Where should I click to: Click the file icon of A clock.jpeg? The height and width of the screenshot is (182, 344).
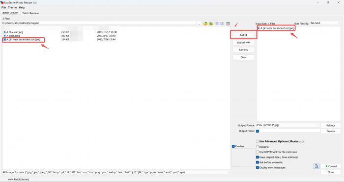pos(4,36)
